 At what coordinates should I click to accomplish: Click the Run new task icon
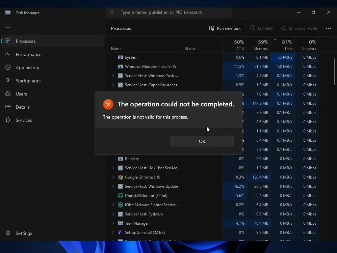(212, 28)
